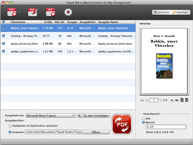
Task: Click the Alle Sei column header
Action: [x=60, y=22]
